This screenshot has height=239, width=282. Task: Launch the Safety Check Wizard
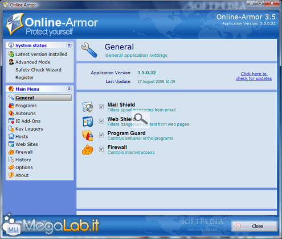pyautogui.click(x=38, y=70)
